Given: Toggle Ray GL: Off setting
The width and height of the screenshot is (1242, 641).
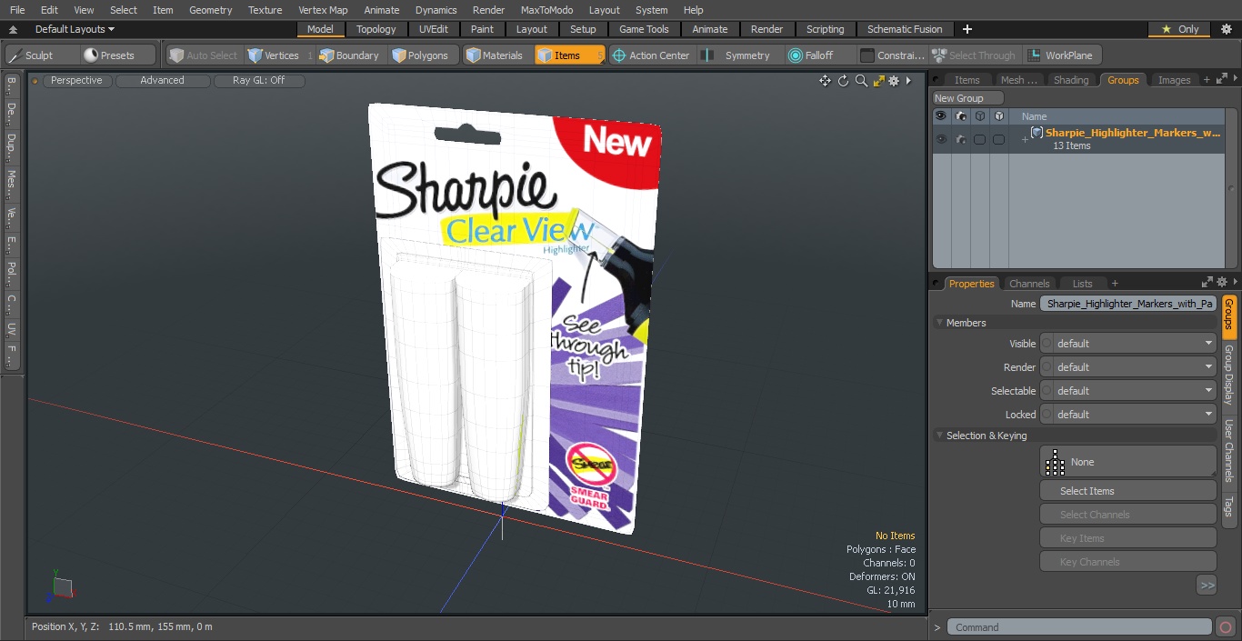Looking at the screenshot, I should (259, 81).
